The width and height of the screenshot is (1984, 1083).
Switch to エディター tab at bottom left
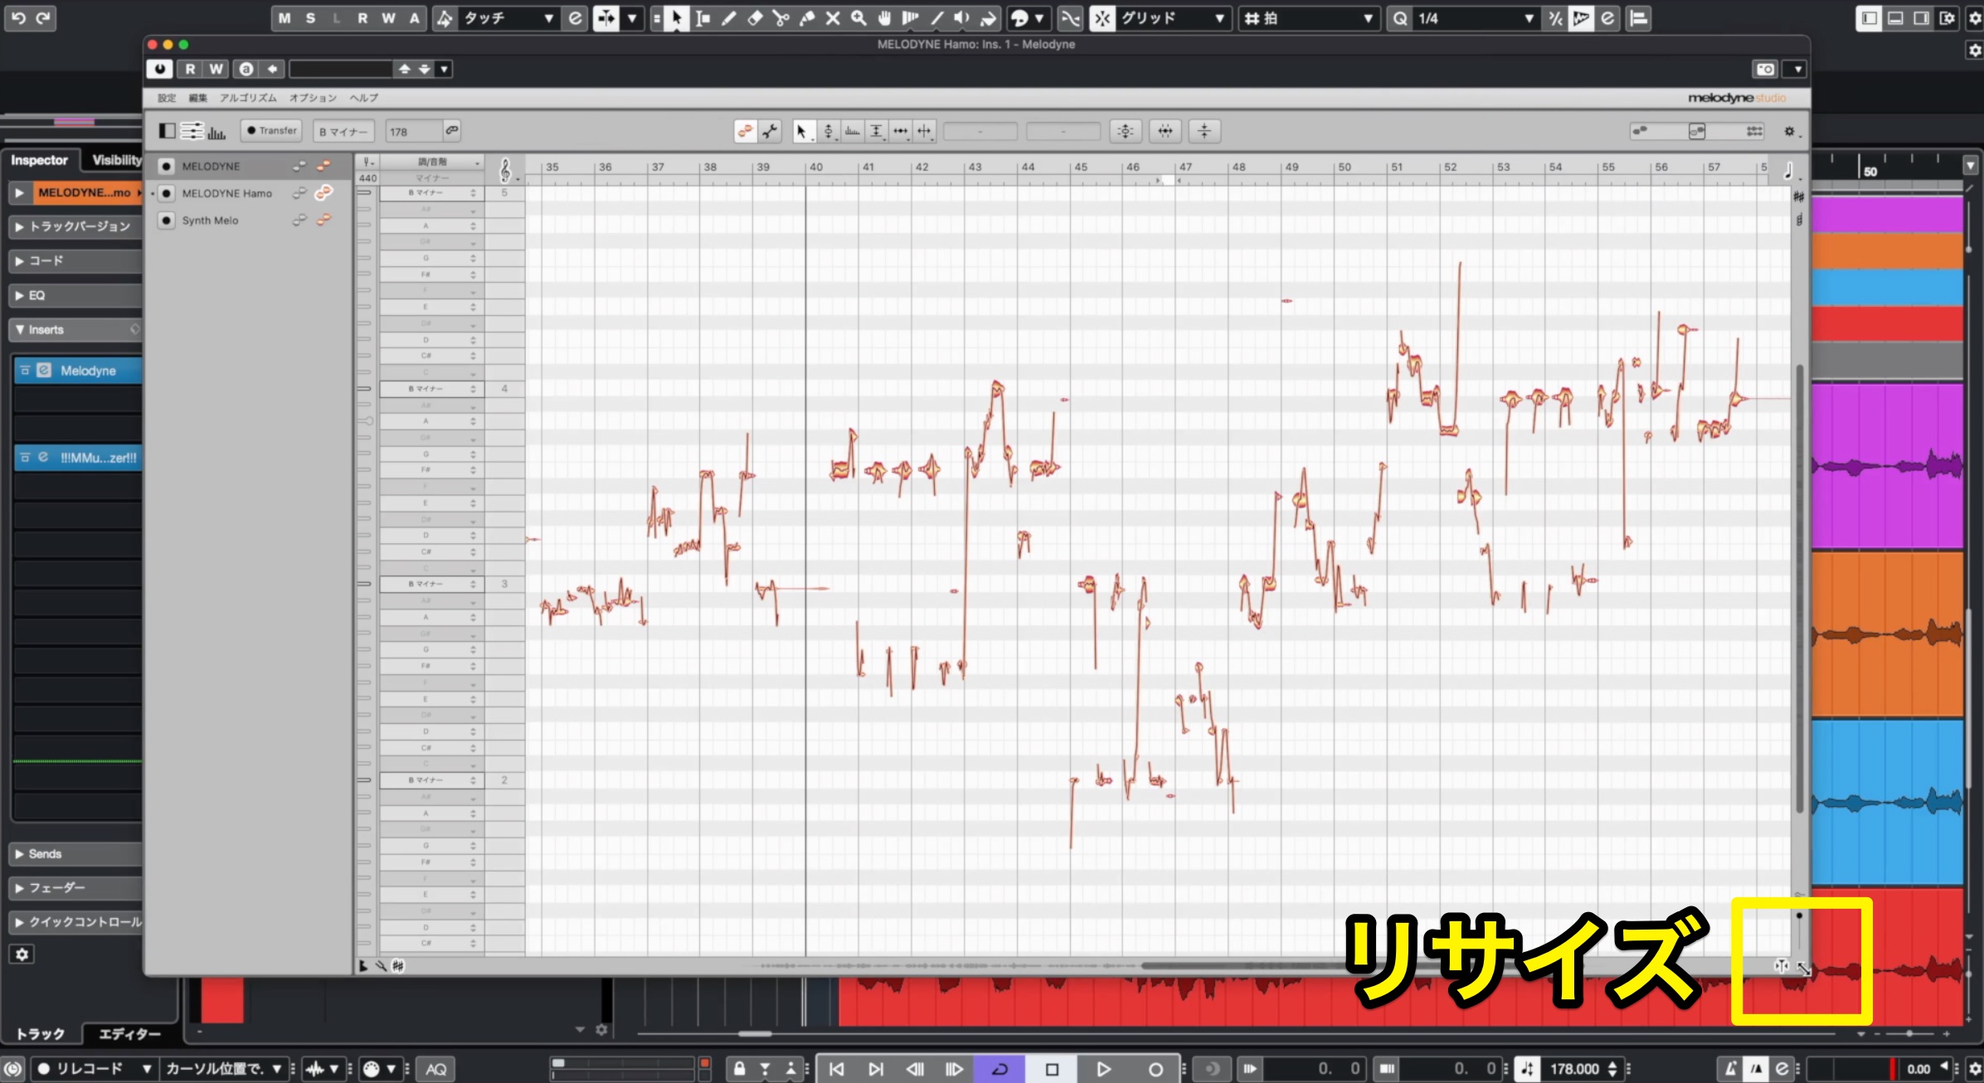click(129, 1034)
